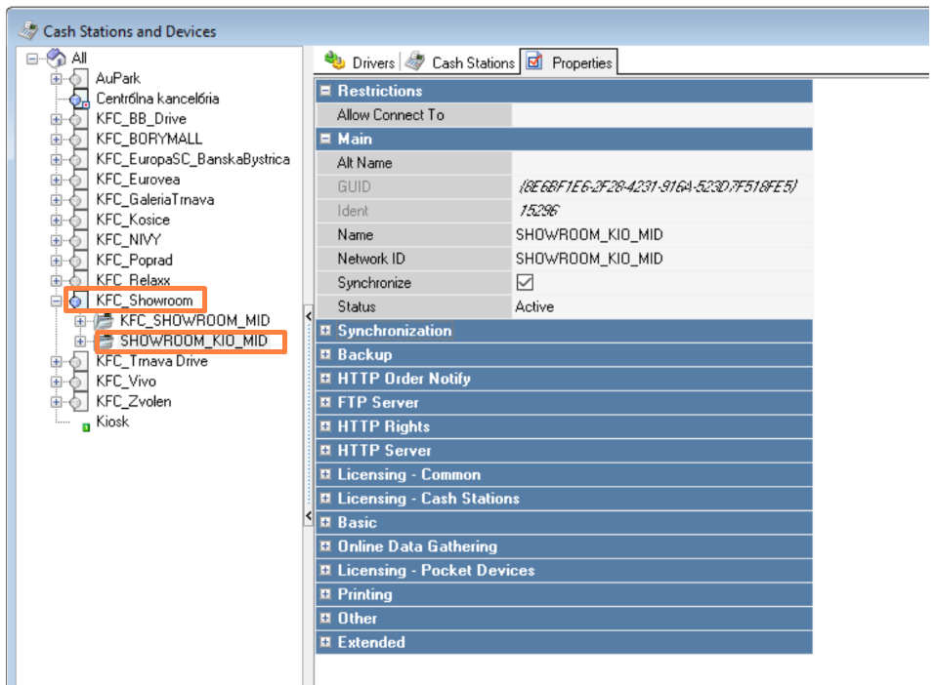
Task: Expand the Licensing - Cash Stations section
Action: 325,498
